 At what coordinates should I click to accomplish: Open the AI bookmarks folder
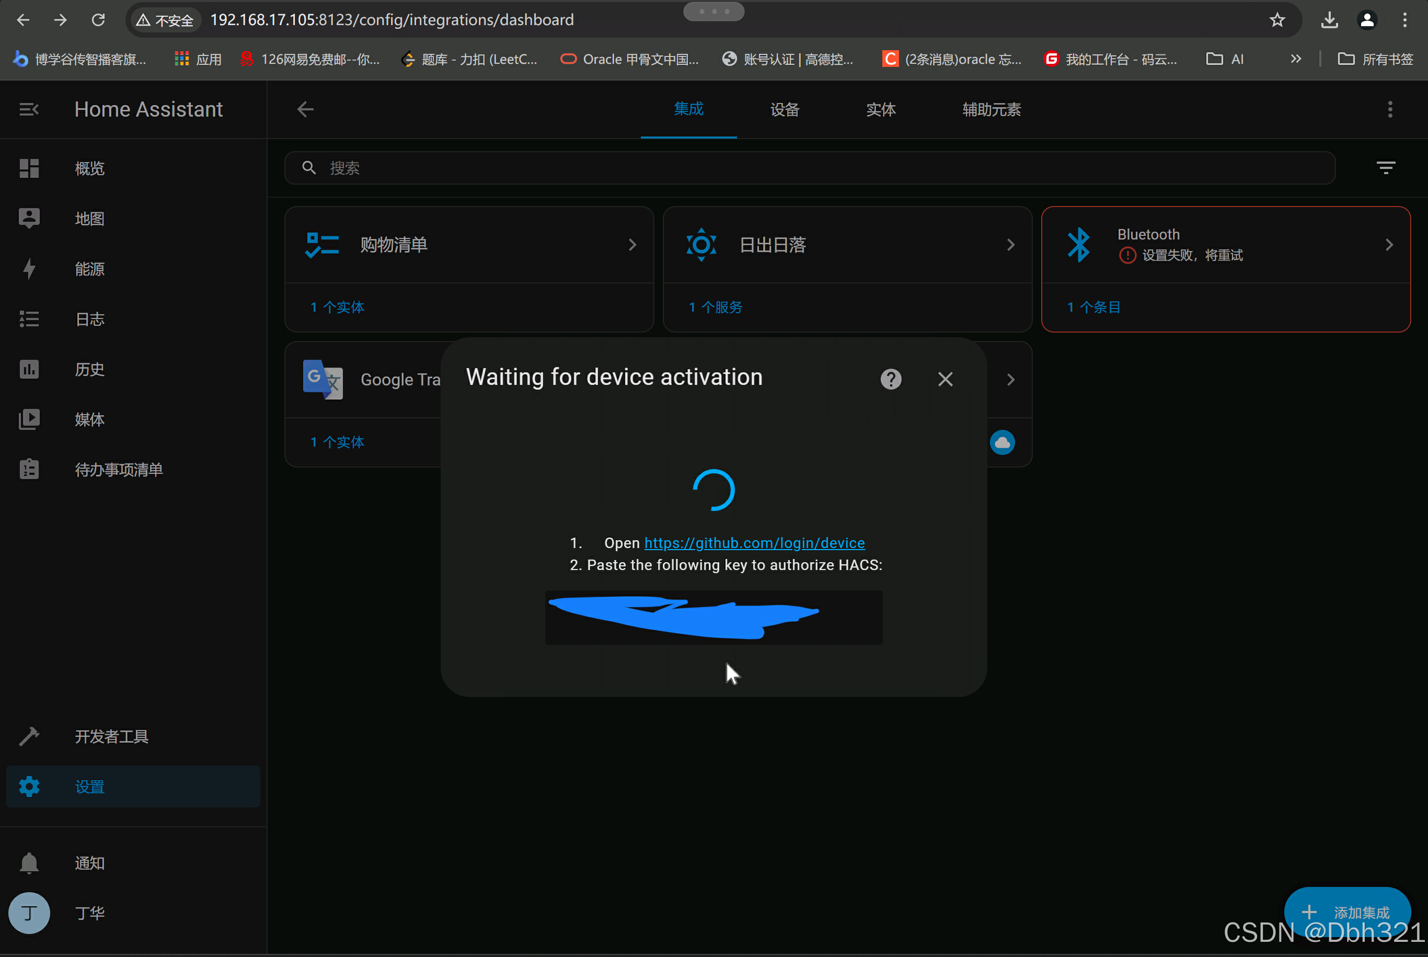(1225, 59)
